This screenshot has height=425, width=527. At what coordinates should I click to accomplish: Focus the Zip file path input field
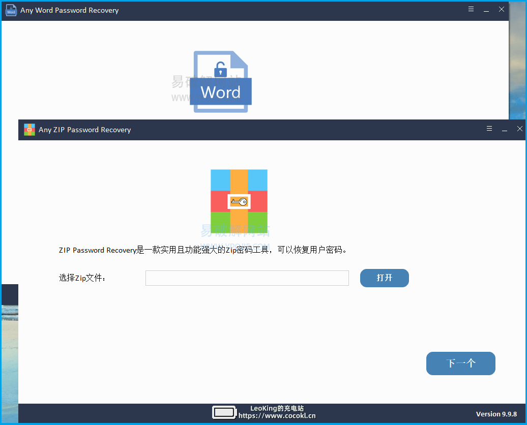pyautogui.click(x=247, y=278)
